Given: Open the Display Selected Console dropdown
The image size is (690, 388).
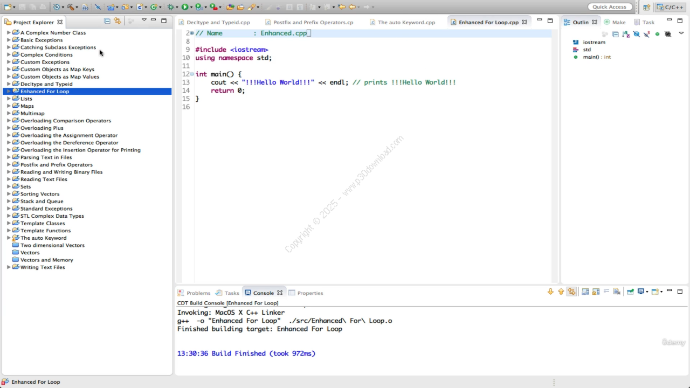Looking at the screenshot, I should click(x=647, y=292).
